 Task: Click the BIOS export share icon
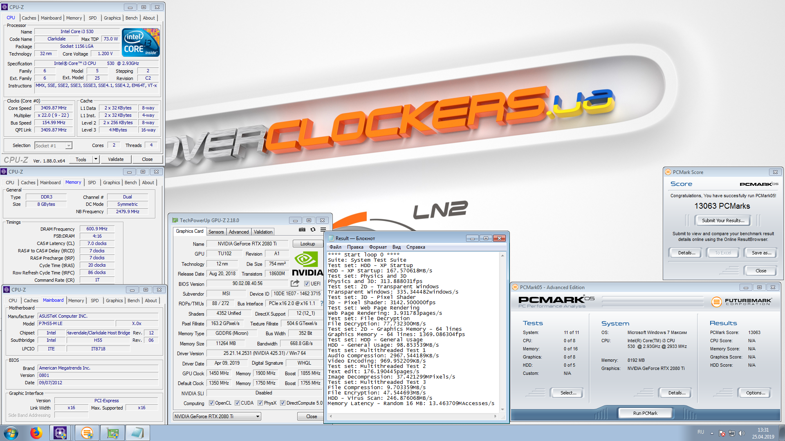tap(295, 283)
